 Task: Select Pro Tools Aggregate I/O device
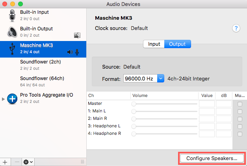tap(43, 98)
